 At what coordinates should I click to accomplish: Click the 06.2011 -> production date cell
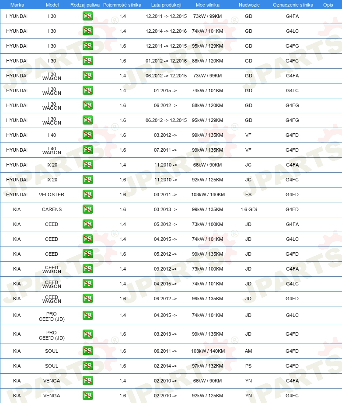pos(165,351)
